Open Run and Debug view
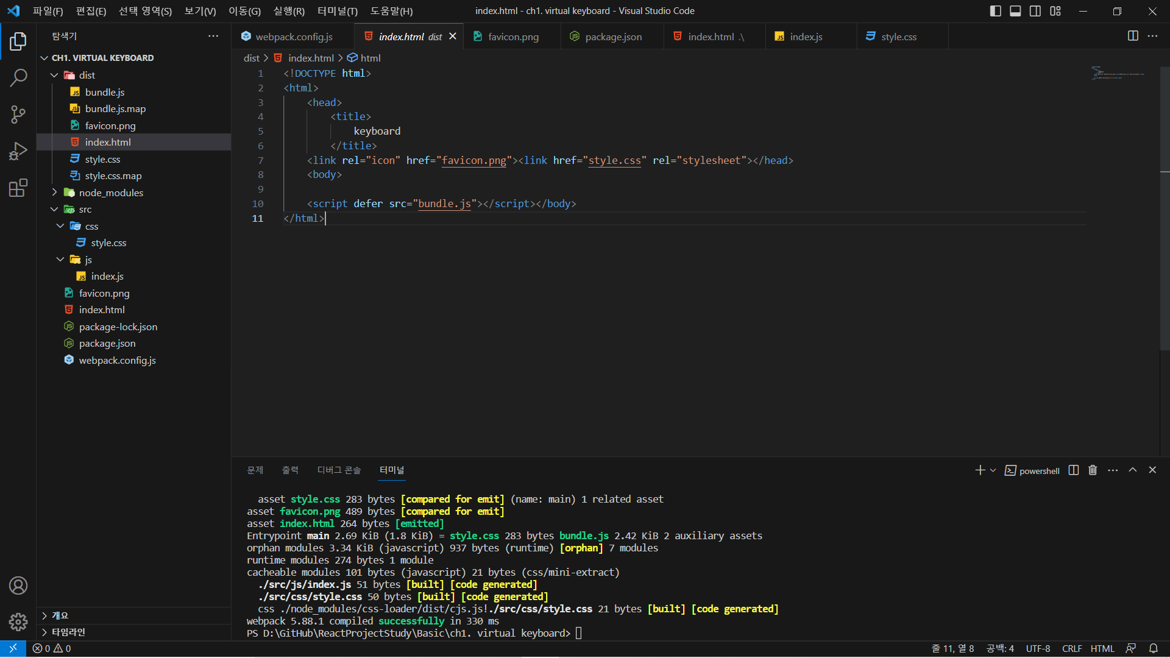This screenshot has width=1170, height=658. coord(18,151)
